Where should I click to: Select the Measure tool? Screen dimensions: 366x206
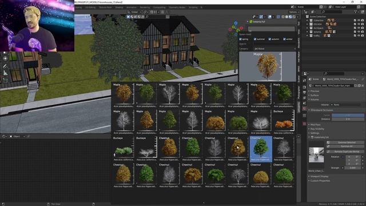tap(5, 73)
